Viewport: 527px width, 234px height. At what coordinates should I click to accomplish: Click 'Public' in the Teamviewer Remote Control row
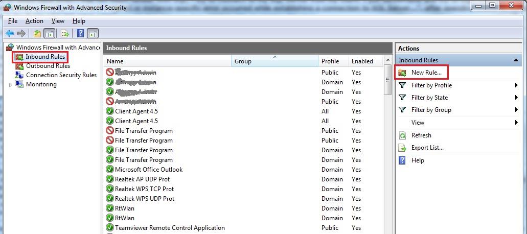(330, 228)
